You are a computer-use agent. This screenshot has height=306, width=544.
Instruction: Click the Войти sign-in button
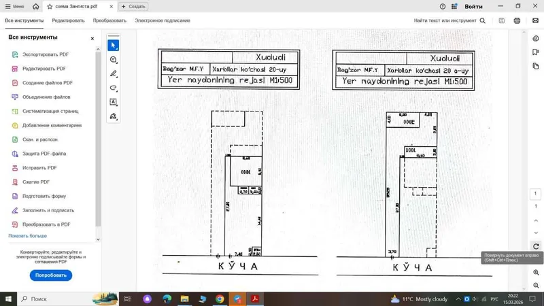tap(473, 6)
